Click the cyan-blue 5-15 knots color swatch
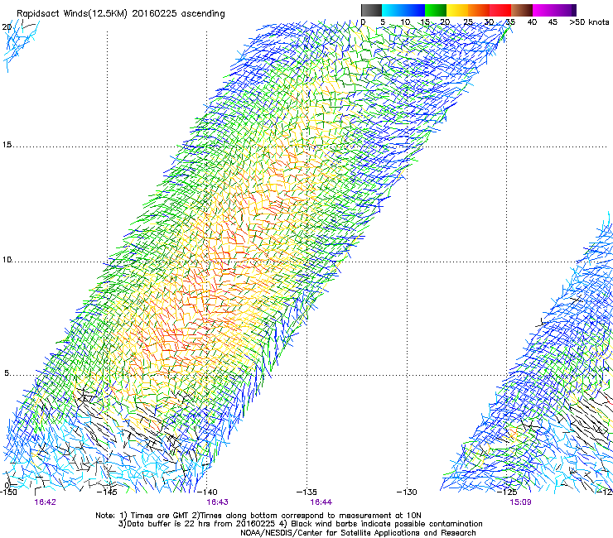This screenshot has height=538, width=613. (403, 10)
